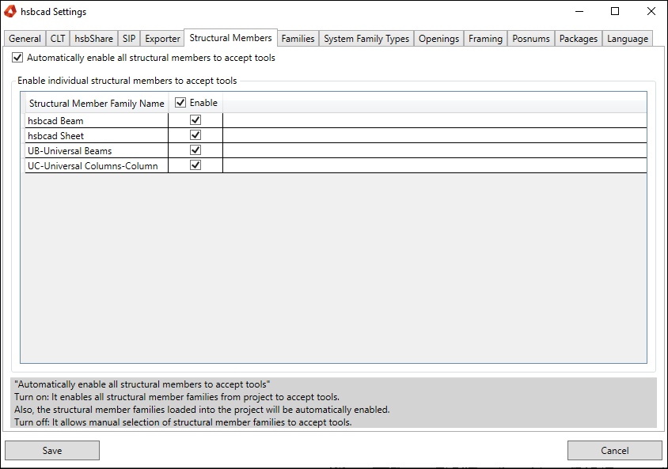Click the 'Enable individual structural members' group label
Screen dimensions: 668x469
tap(127, 81)
